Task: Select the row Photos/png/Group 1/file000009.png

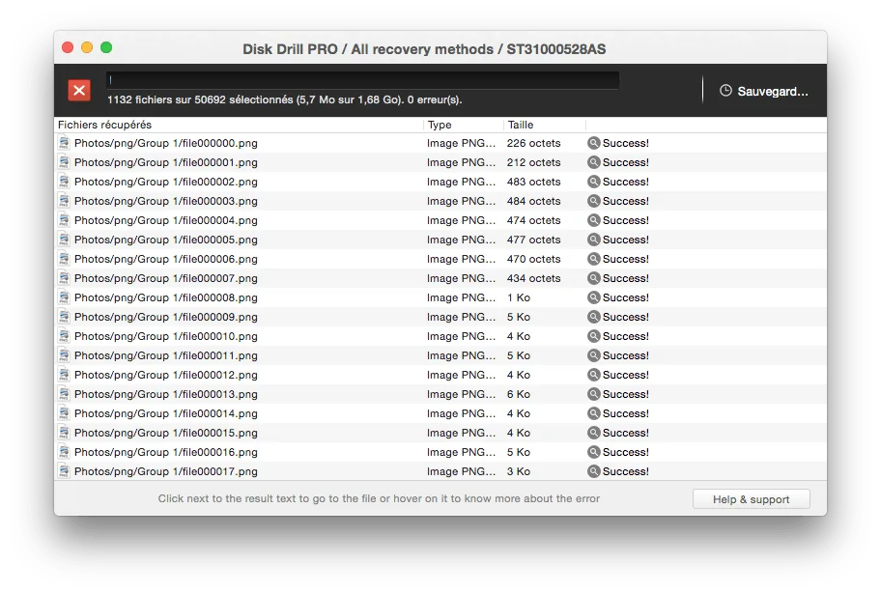Action: pyautogui.click(x=440, y=317)
